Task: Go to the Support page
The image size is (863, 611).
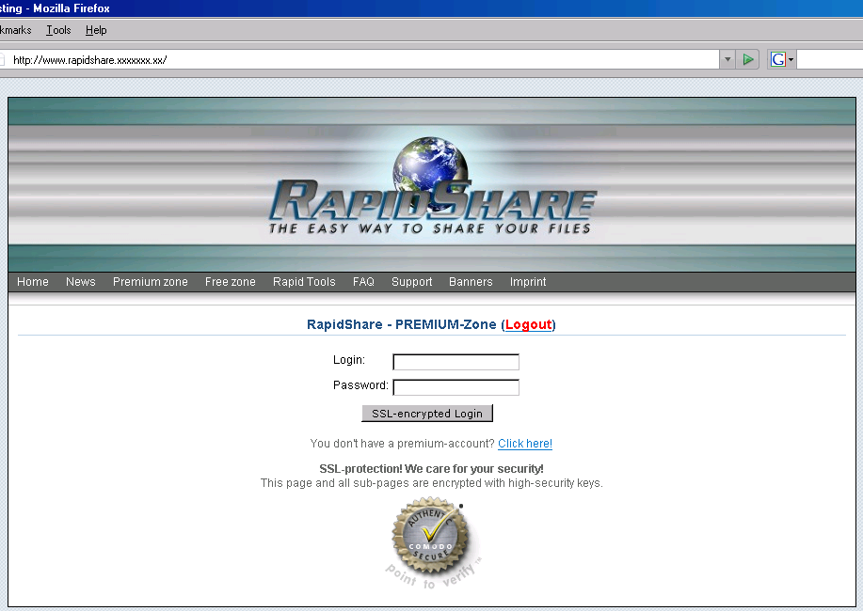Action: (x=411, y=282)
